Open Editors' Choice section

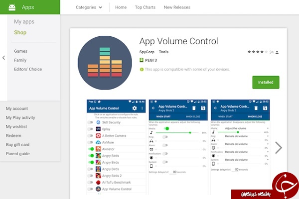coord(28,69)
